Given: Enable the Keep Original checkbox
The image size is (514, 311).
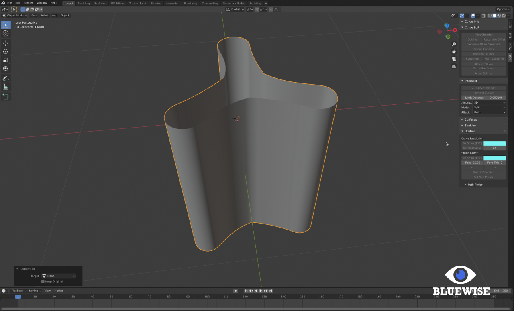Looking at the screenshot, I should pos(43,281).
